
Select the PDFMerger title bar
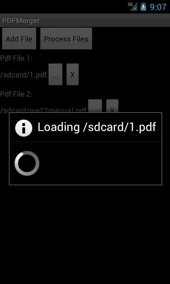point(85,20)
